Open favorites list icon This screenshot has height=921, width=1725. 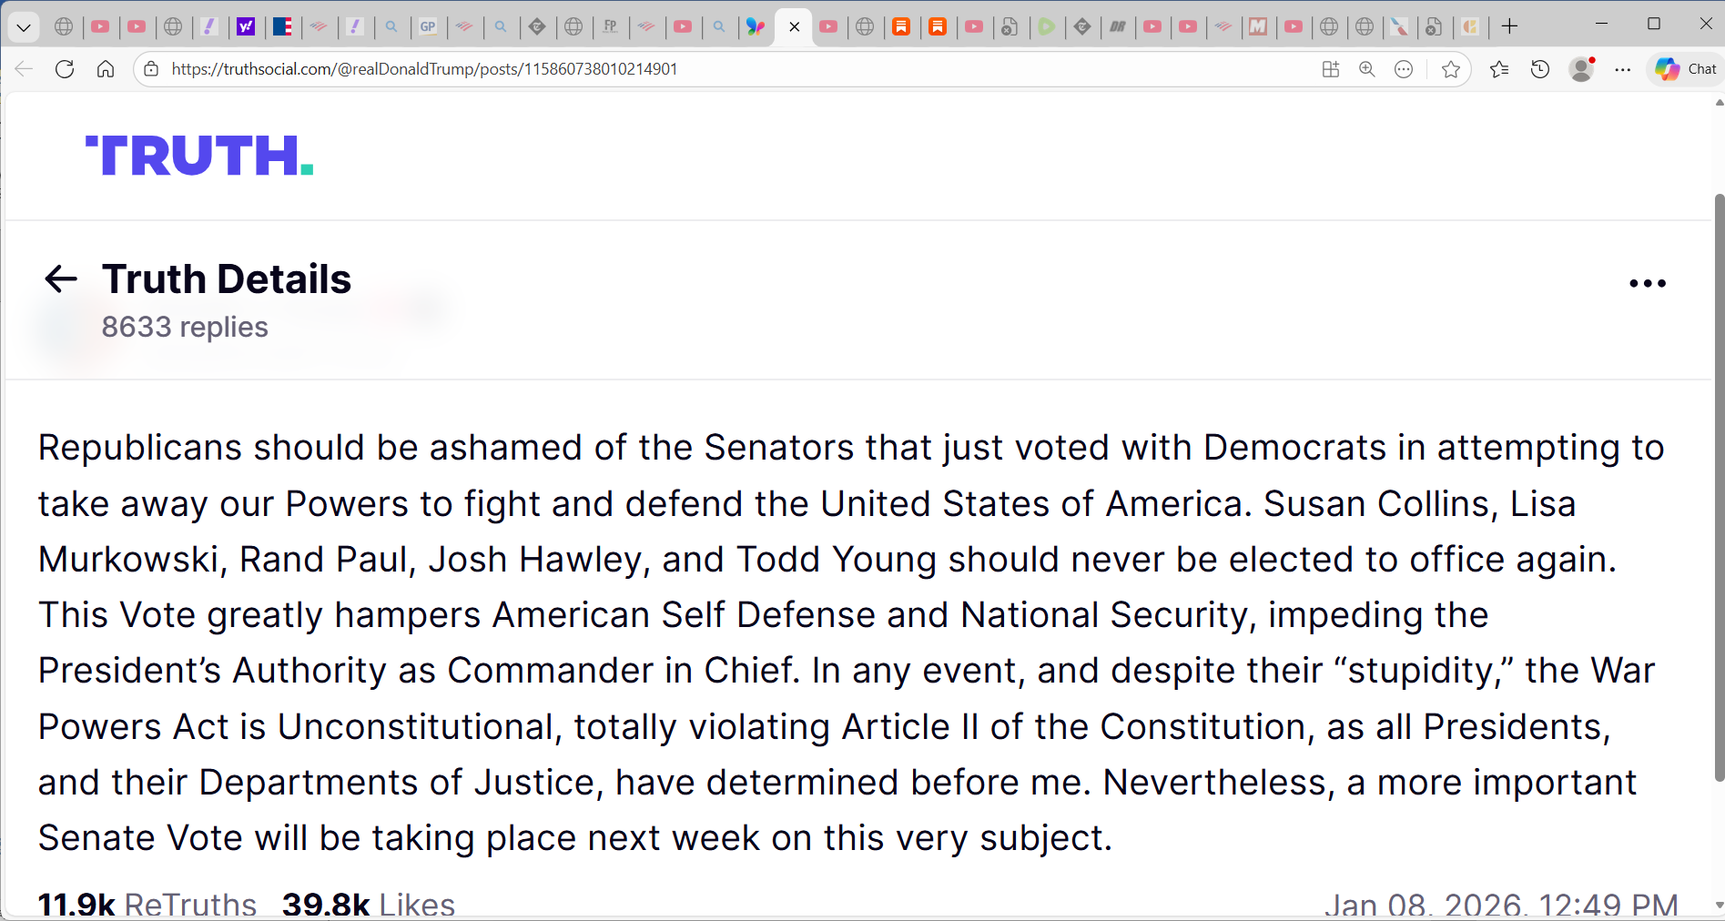[x=1499, y=69]
